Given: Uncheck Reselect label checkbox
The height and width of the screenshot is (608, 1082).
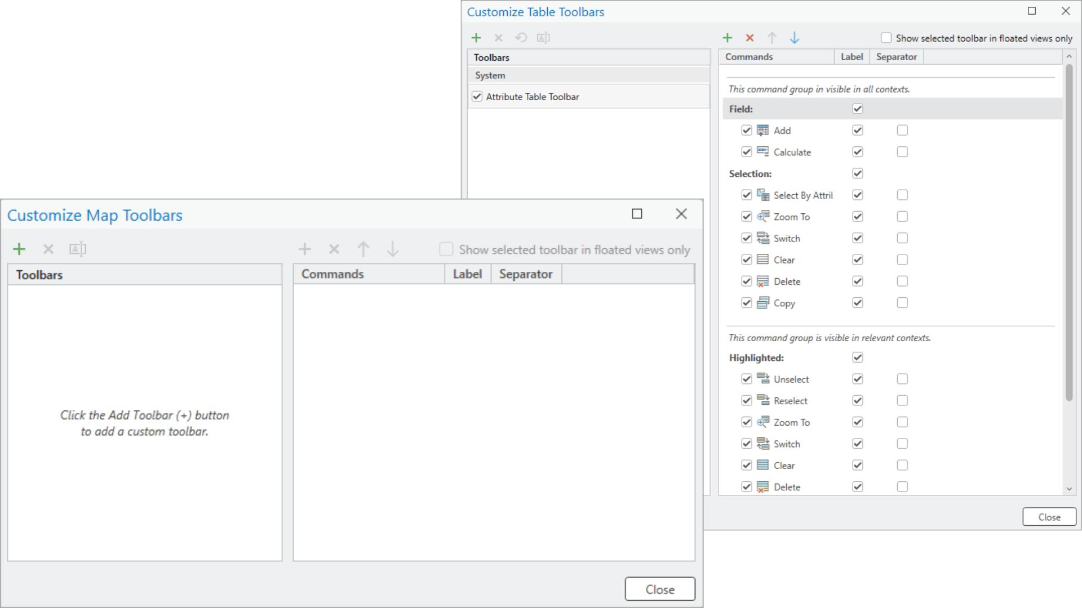Looking at the screenshot, I should 858,400.
